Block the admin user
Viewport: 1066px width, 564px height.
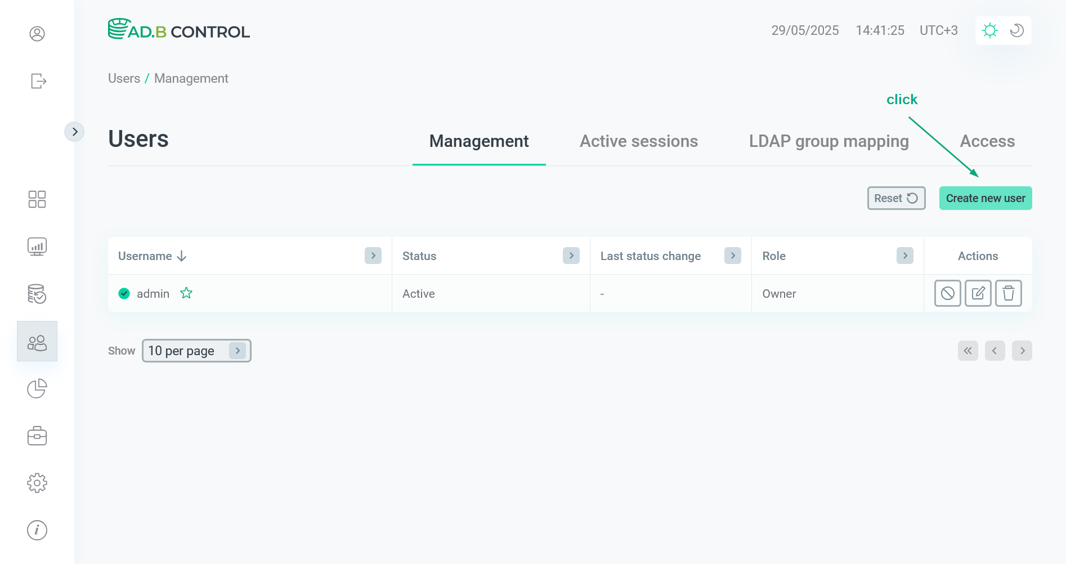pyautogui.click(x=947, y=293)
